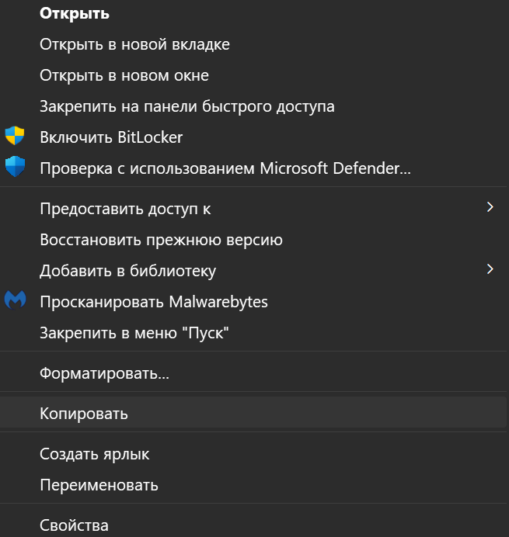The width and height of the screenshot is (509, 537).
Task: Open Свойства at the menu bottom
Action: click(74, 525)
